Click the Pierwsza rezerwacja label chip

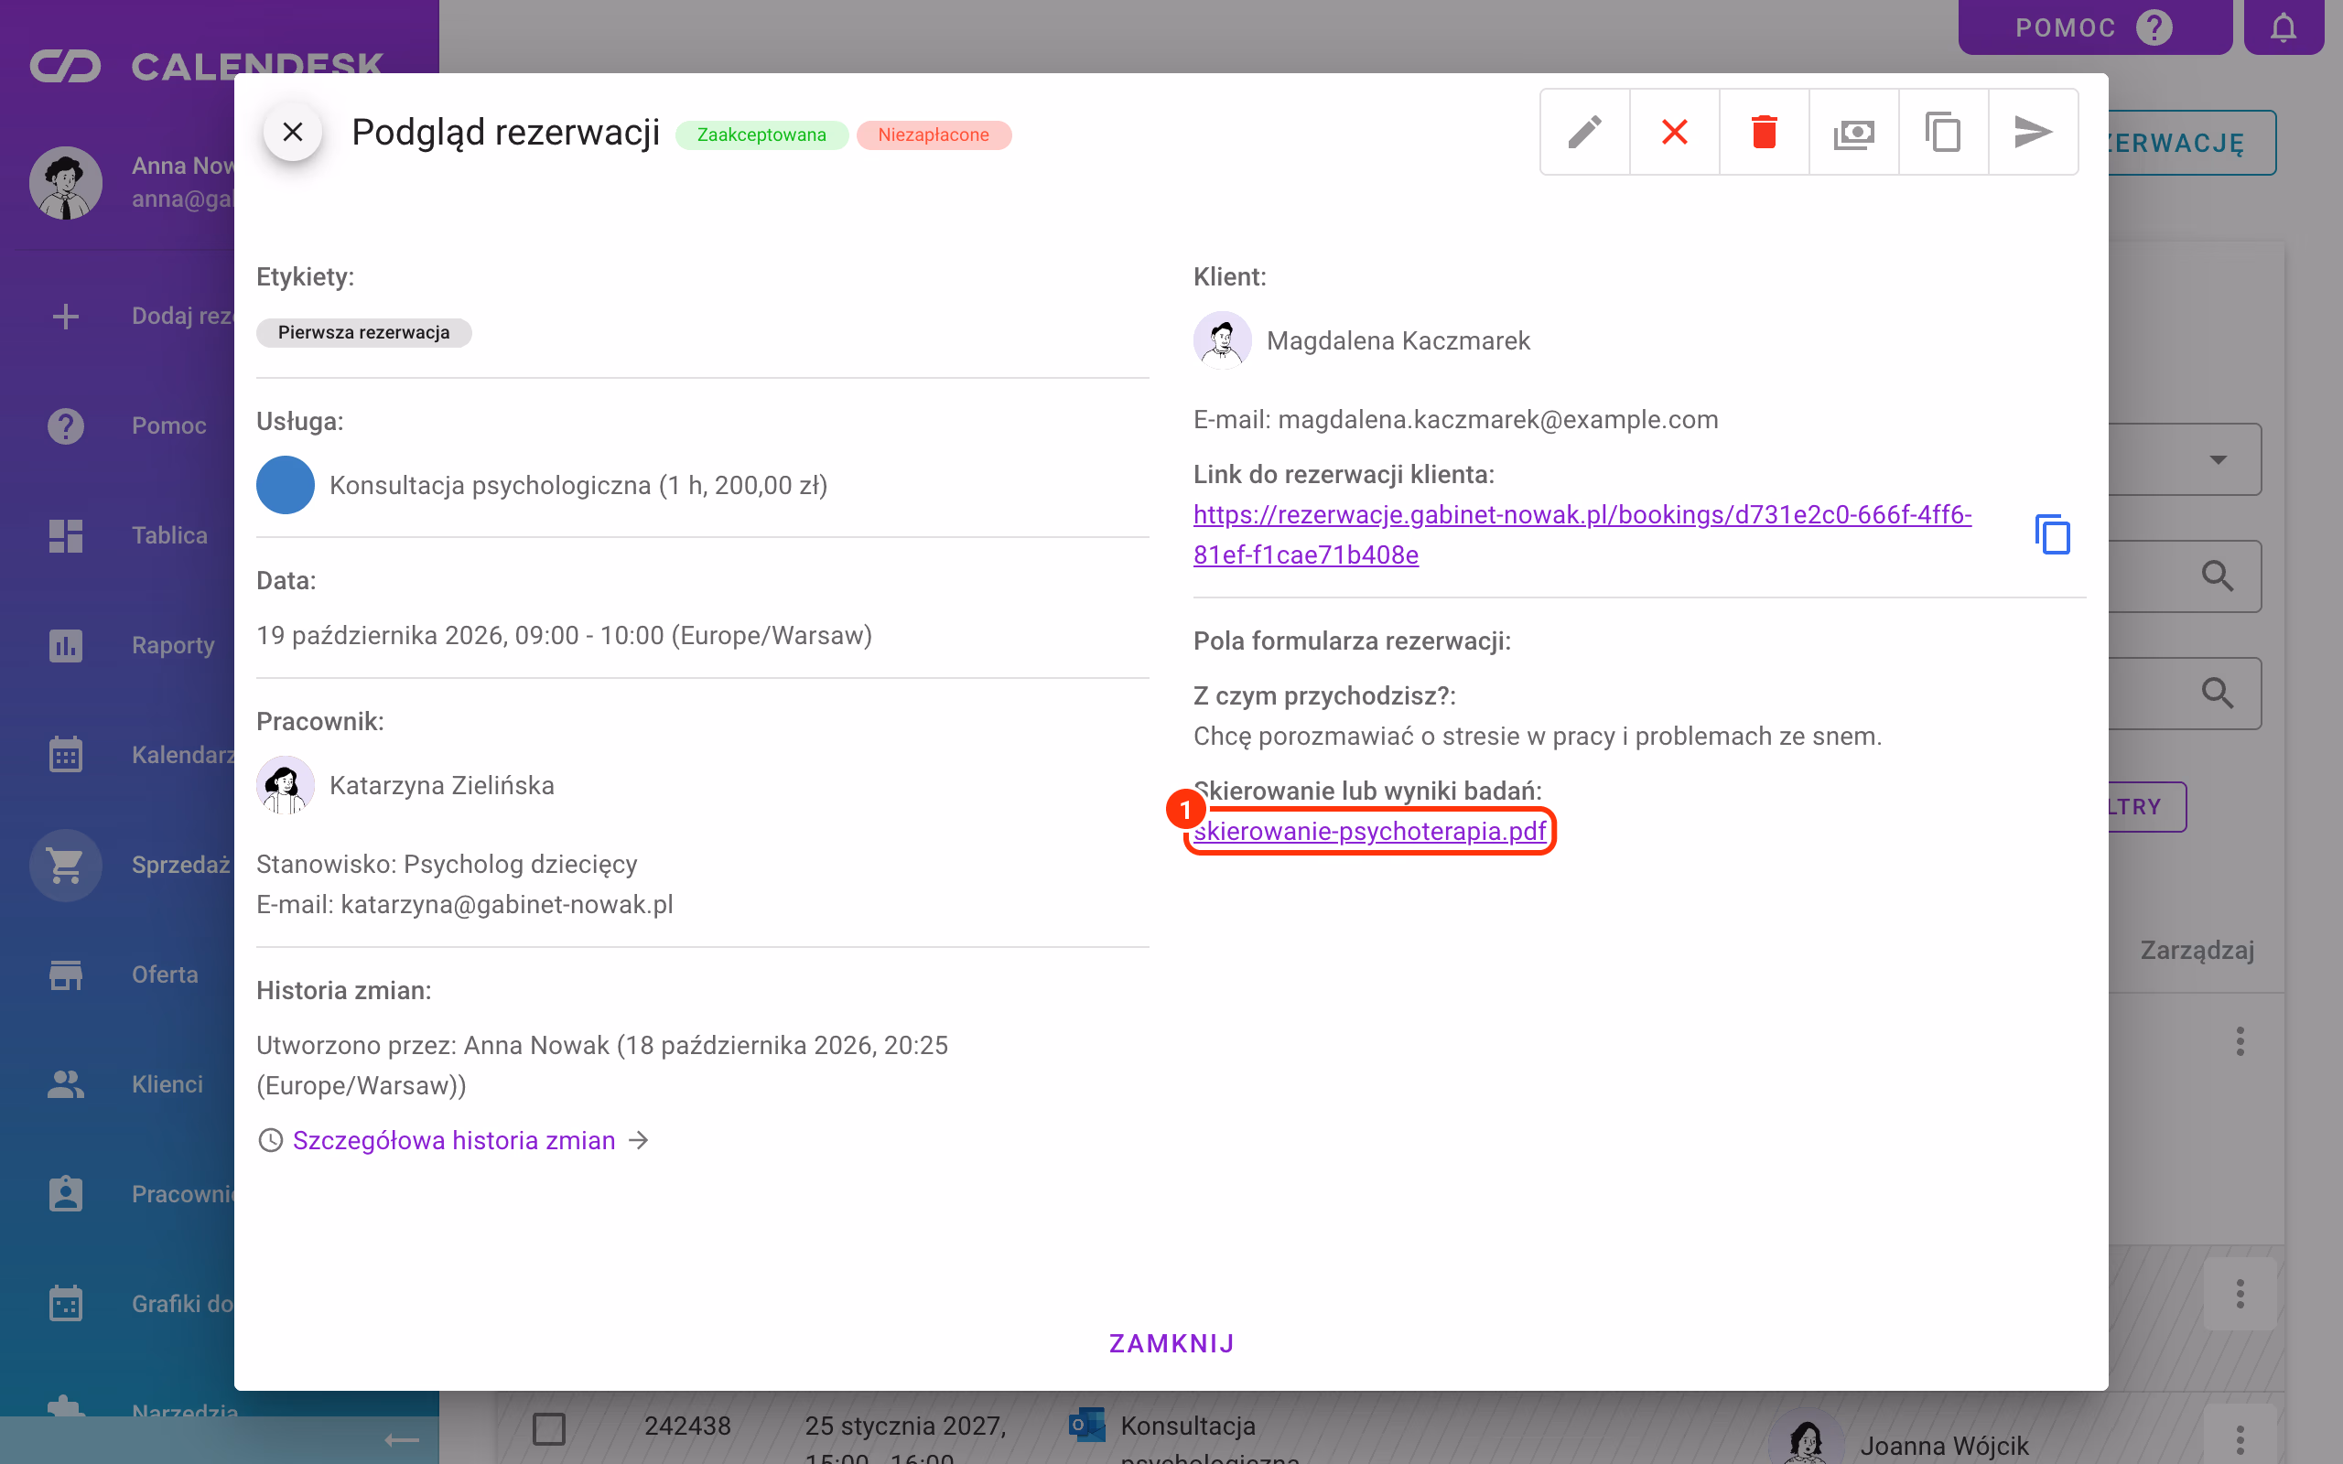point(363,332)
